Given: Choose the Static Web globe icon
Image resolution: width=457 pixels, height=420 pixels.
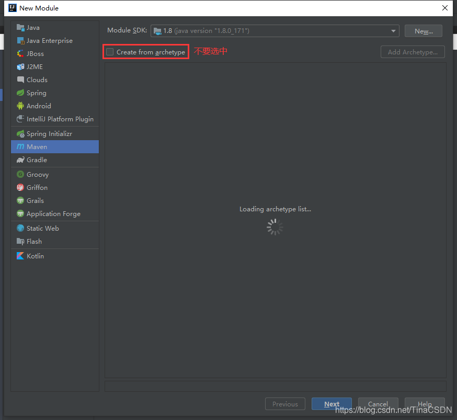Looking at the screenshot, I should (20, 228).
